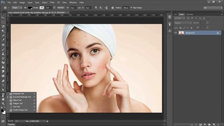224x126 pixels.
Task: Toggle lock position icon
Action: pos(188,28)
